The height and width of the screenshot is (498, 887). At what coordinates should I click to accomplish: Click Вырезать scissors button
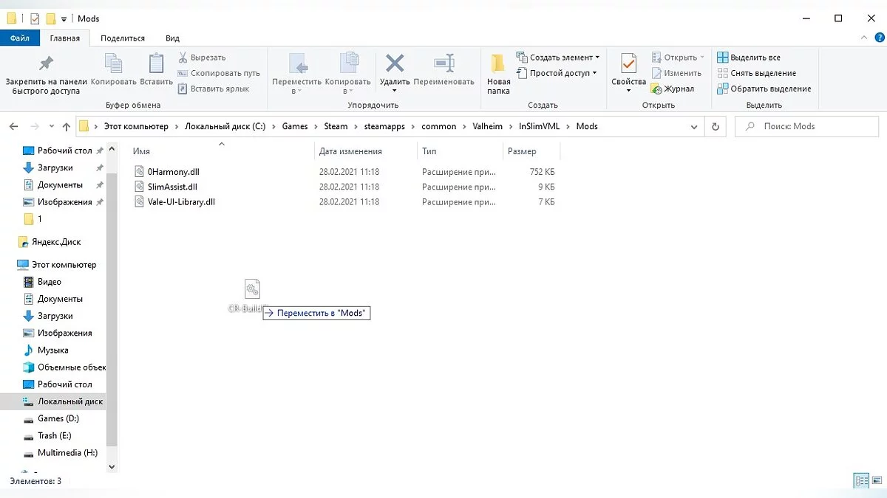(x=202, y=58)
